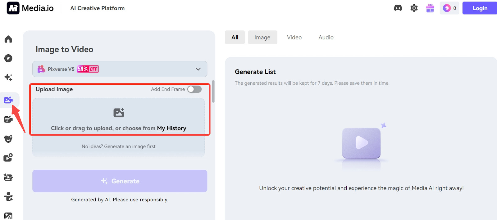This screenshot has height=220, width=497.
Task: Click the Generate button
Action: pos(120,181)
